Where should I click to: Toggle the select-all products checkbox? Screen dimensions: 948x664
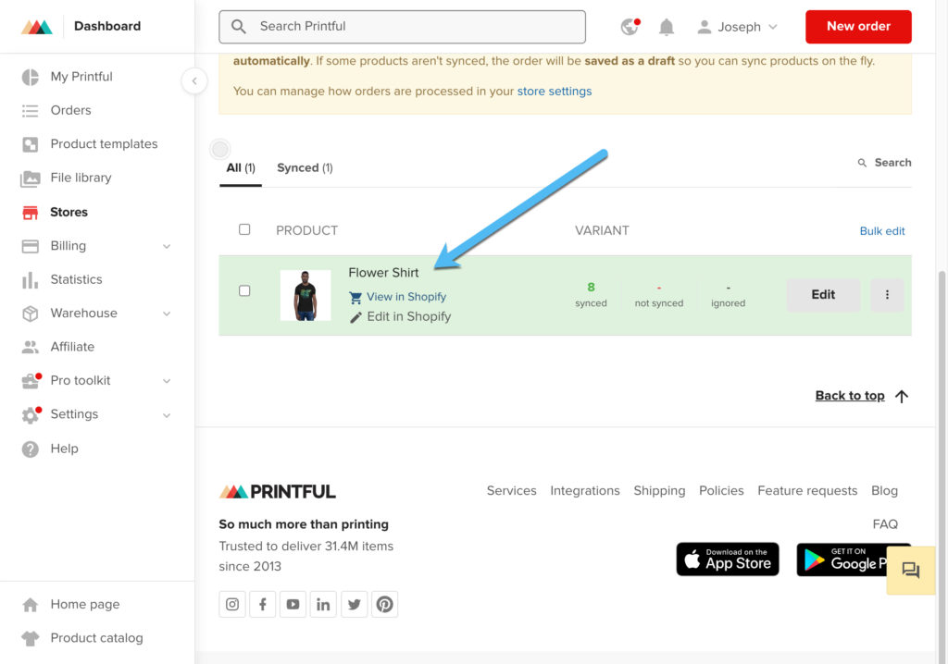point(244,229)
